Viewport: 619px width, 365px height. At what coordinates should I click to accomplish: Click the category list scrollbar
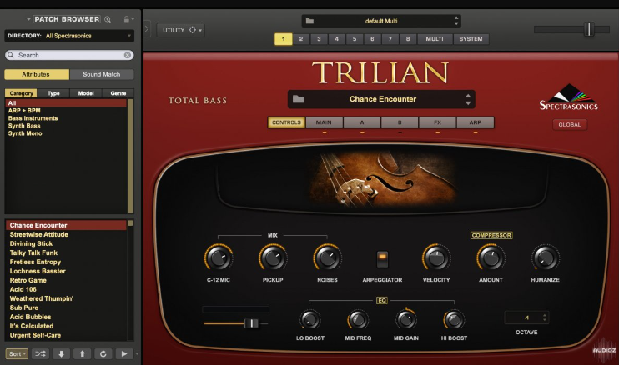click(130, 156)
